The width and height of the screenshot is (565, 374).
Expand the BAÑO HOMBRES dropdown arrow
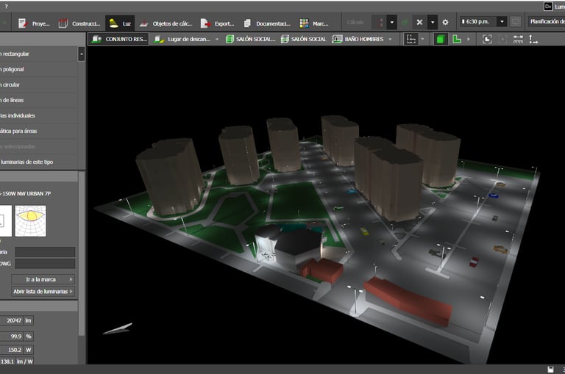[x=390, y=39]
